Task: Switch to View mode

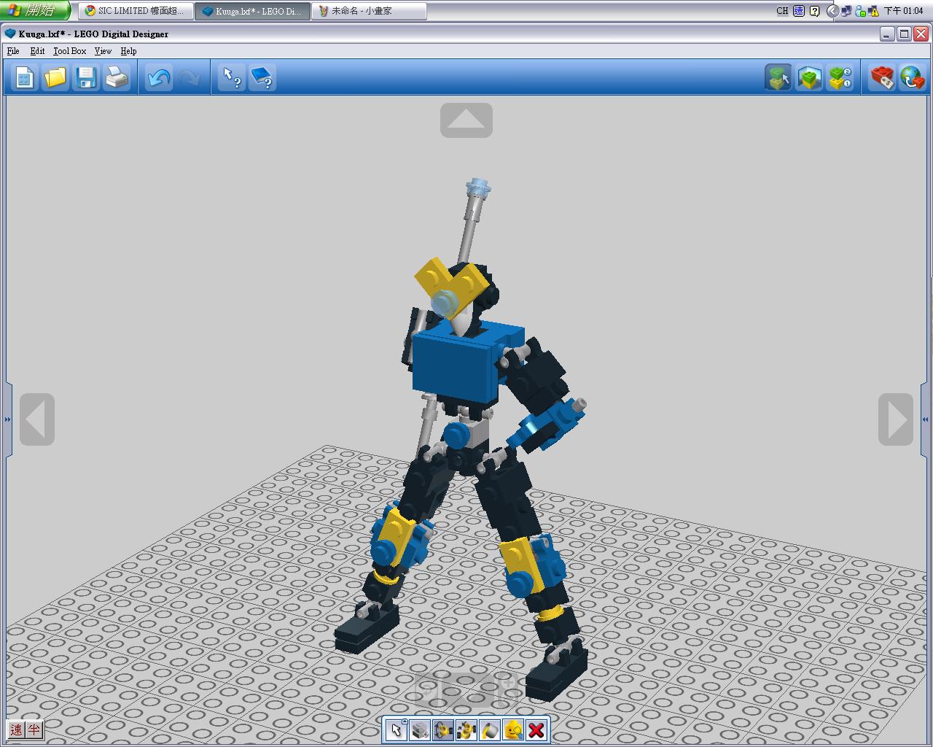Action: point(809,77)
